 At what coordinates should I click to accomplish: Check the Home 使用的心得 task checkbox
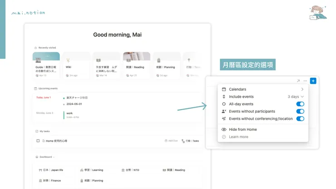(38, 141)
